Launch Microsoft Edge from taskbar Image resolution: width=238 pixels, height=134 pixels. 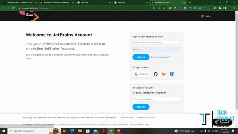click(72, 131)
